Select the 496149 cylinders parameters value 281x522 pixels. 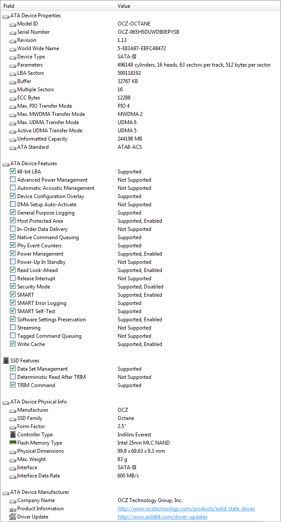(x=194, y=65)
